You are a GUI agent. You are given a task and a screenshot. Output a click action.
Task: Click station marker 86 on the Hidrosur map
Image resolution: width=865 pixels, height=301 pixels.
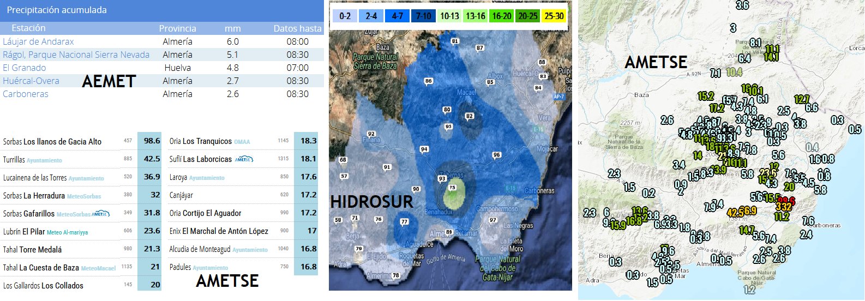tap(428, 81)
